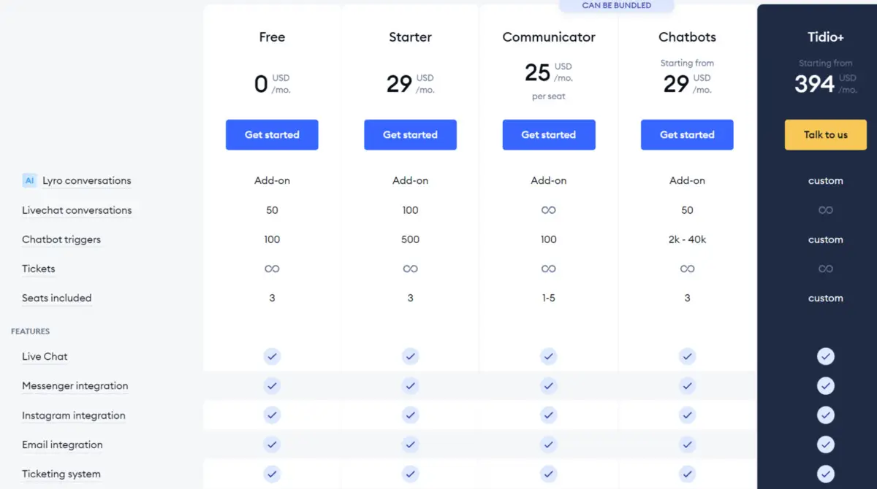The image size is (877, 489).
Task: Click the Instagram integration checkmark under Communicator
Action: click(549, 415)
